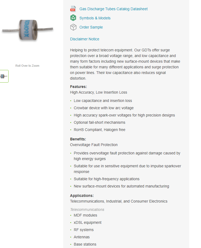Screen dimensions: 201x248
Task: Click the green Symbols & Models cube icon
Action: (x=73, y=18)
